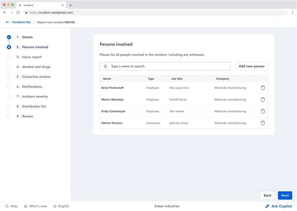This screenshot has height=211, width=297.
Task: Click the Name column header
Action: tap(107, 79)
